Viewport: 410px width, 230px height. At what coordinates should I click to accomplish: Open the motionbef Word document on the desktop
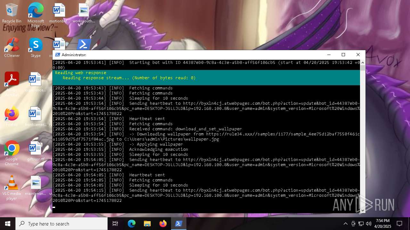pos(59,13)
